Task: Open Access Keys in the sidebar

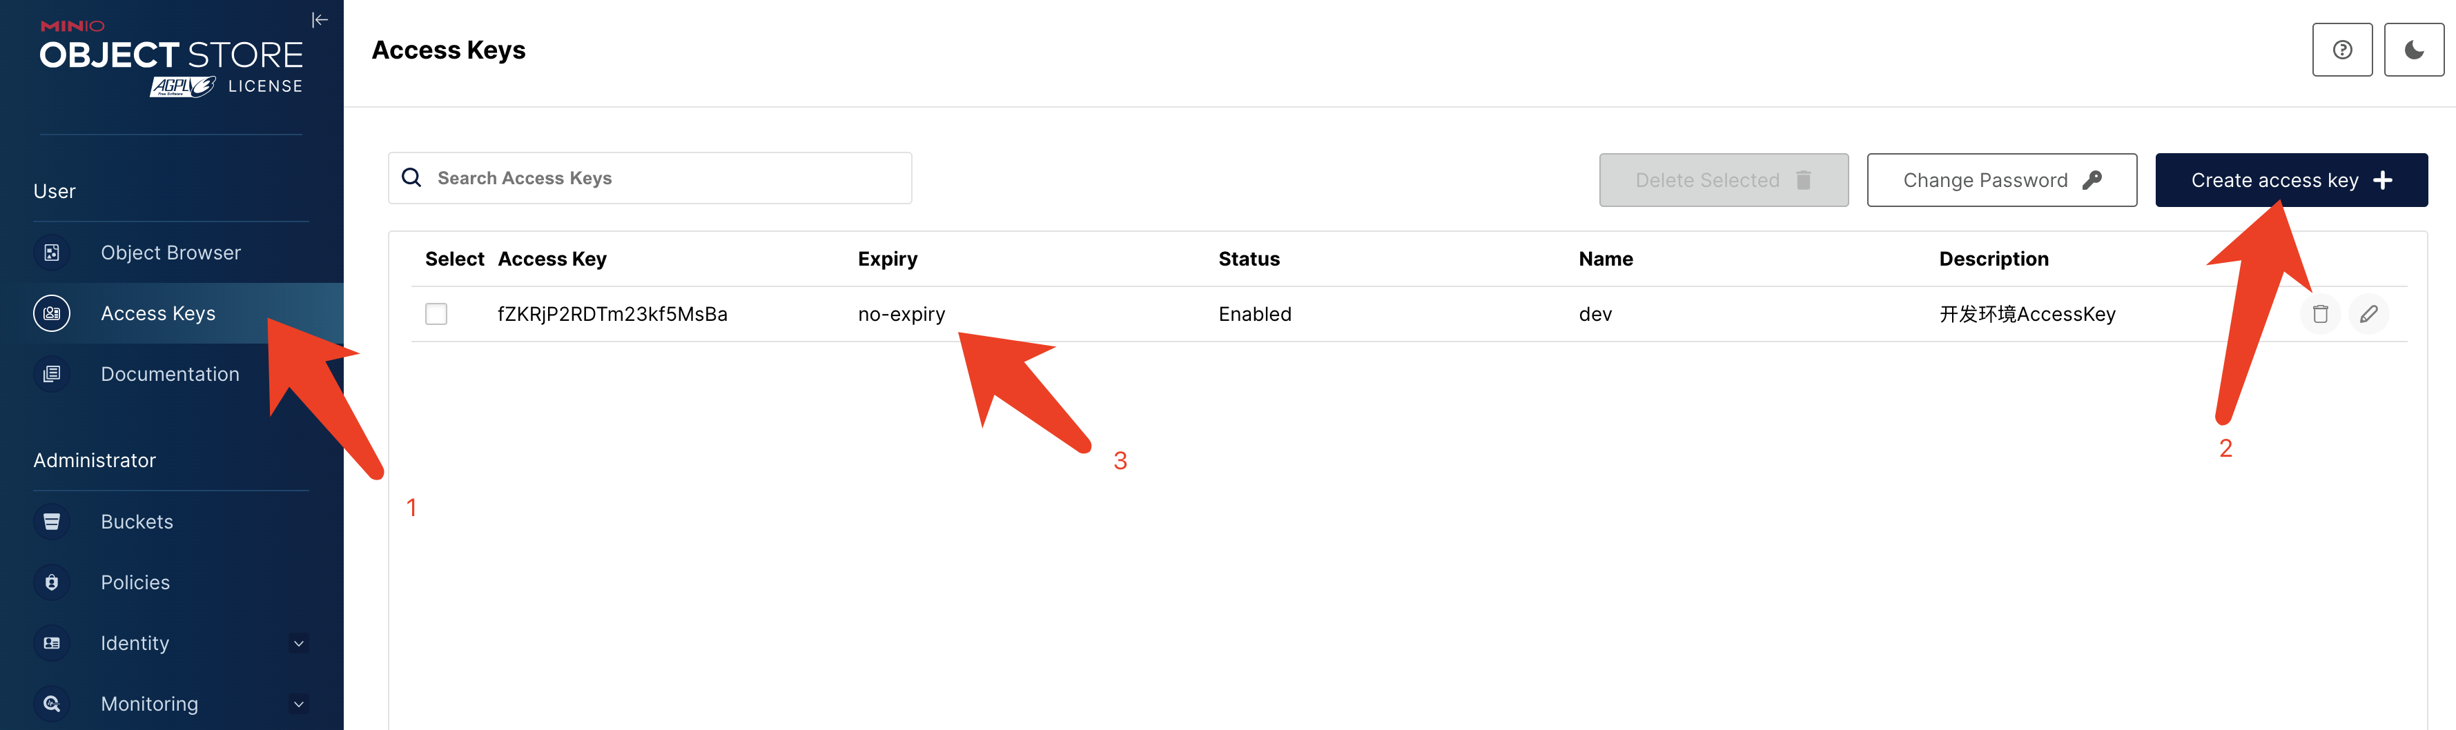Action: coord(158,313)
